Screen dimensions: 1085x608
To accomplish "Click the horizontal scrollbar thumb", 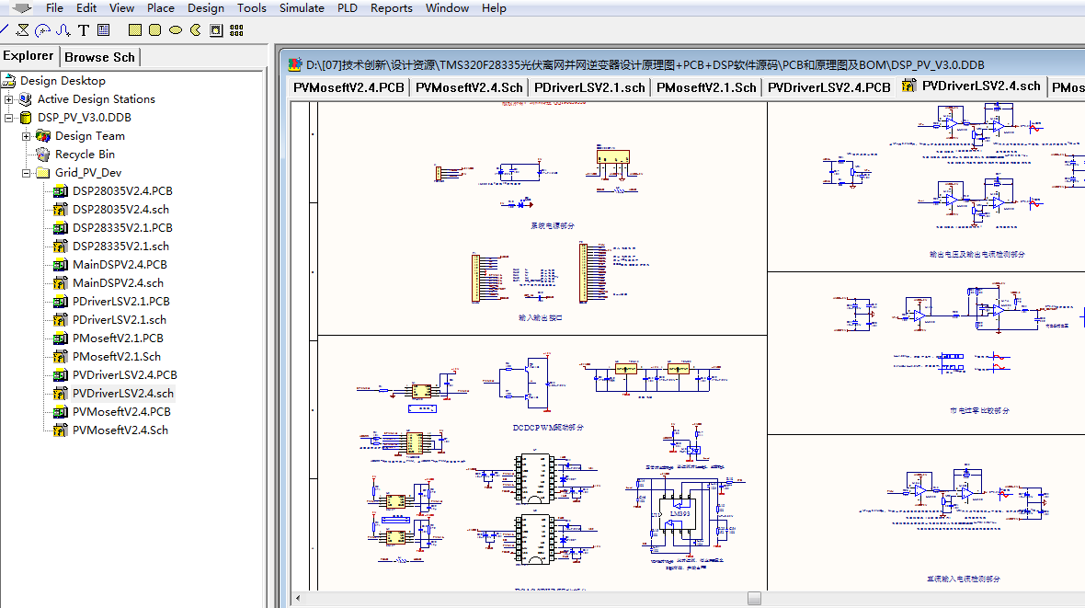I will (x=754, y=598).
